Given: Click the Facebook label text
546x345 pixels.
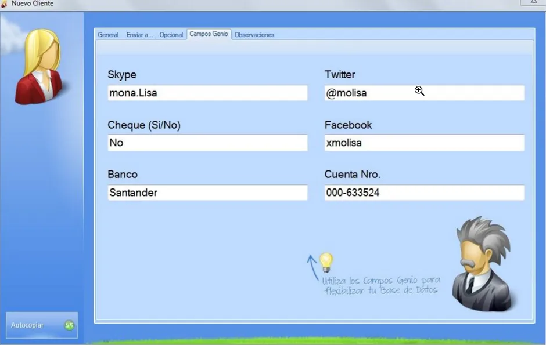Looking at the screenshot, I should [348, 125].
